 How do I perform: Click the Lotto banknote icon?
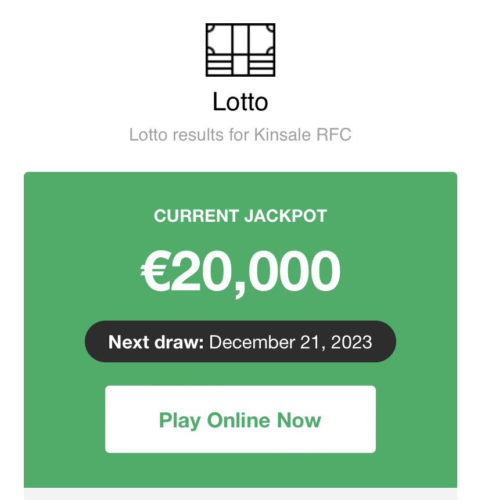tap(240, 50)
